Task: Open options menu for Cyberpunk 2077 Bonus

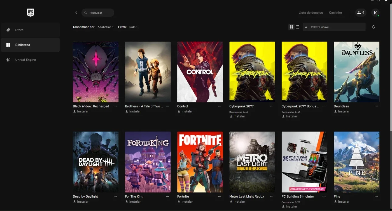Action: 324,106
